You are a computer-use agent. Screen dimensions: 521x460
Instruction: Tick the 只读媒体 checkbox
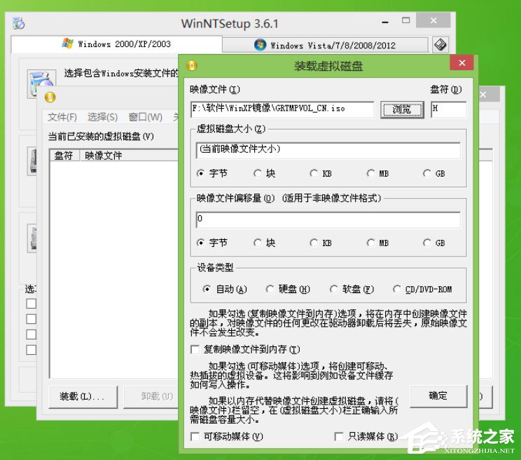click(340, 437)
